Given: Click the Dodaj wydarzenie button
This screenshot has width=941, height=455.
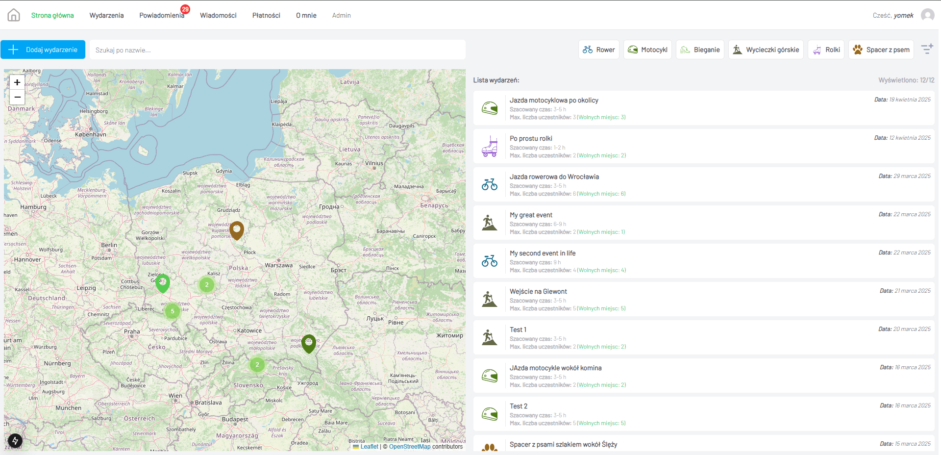Looking at the screenshot, I should [x=43, y=50].
